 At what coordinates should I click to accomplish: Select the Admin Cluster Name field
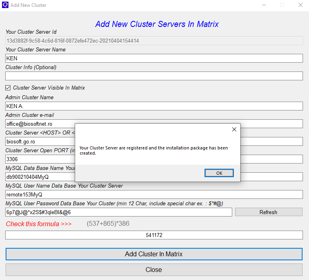click(x=154, y=106)
